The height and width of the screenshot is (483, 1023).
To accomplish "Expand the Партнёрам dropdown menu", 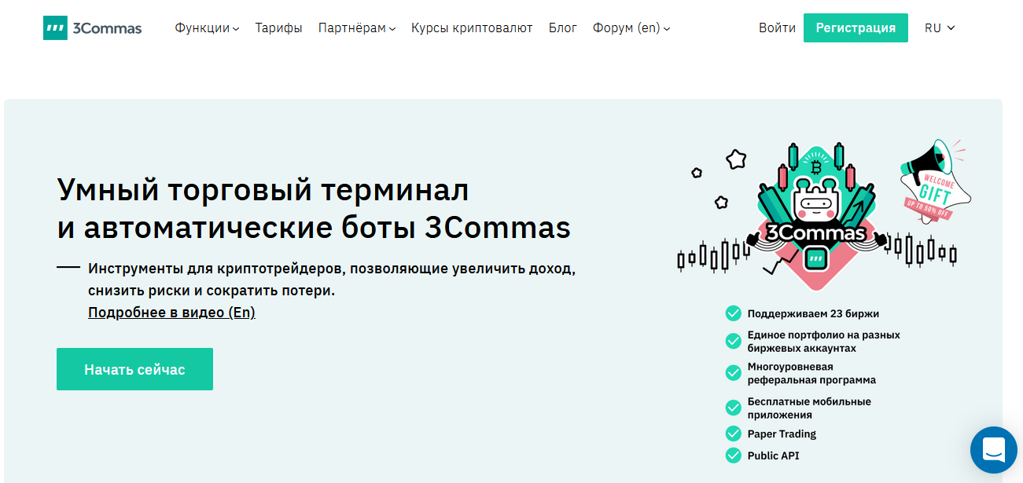I will click(357, 28).
